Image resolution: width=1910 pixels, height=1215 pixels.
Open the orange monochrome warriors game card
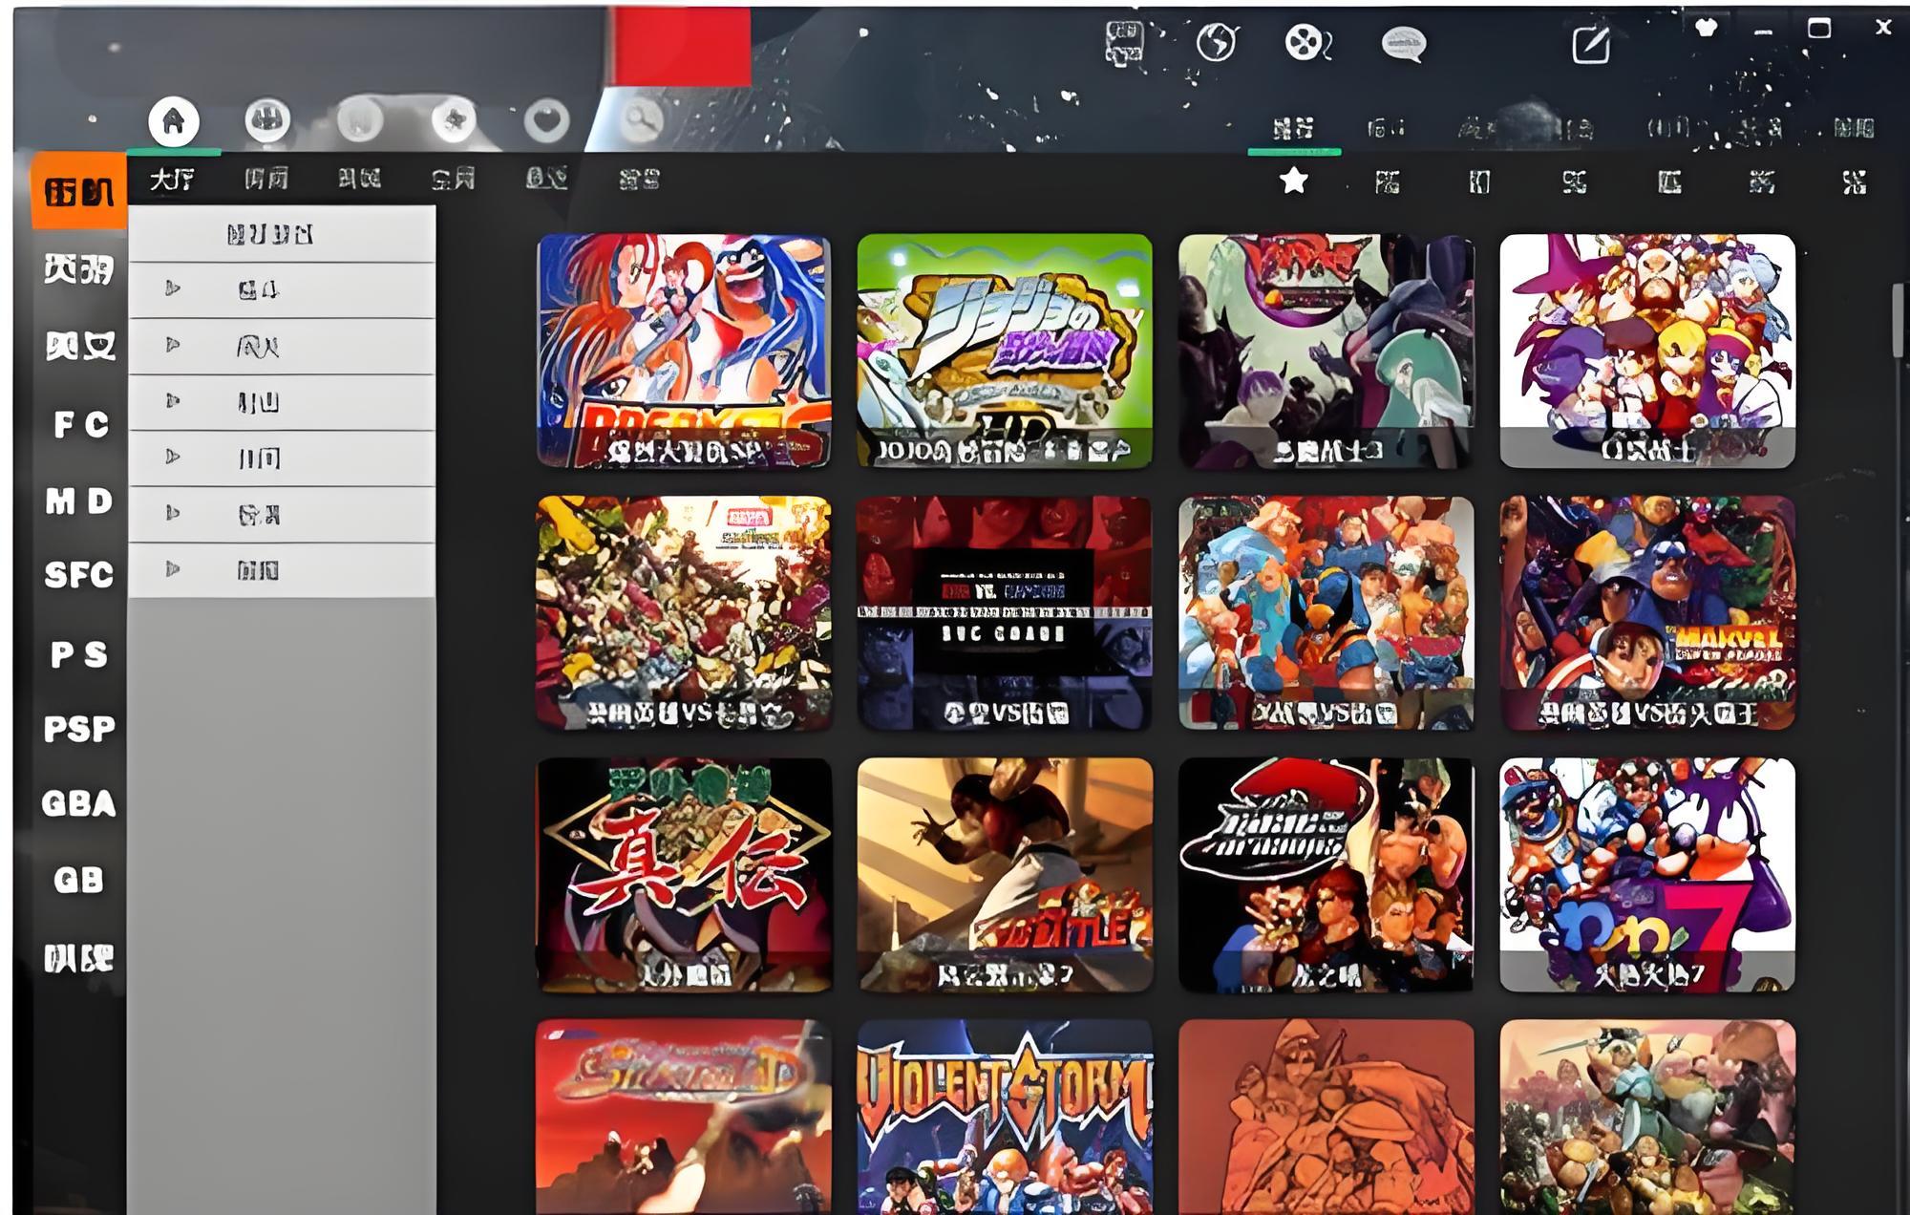(x=1326, y=1118)
